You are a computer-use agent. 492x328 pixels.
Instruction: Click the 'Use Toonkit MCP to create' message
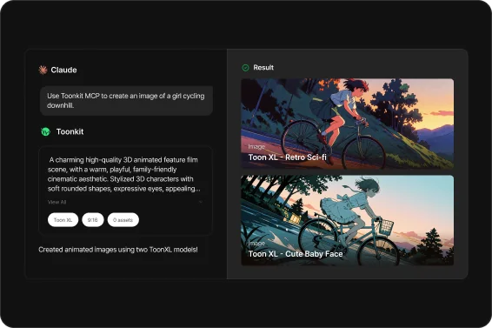click(126, 101)
